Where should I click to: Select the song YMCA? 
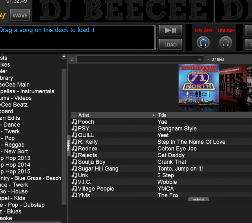[x=166, y=188]
